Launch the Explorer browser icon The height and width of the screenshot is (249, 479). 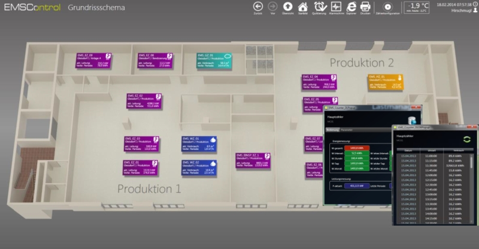pyautogui.click(x=351, y=7)
